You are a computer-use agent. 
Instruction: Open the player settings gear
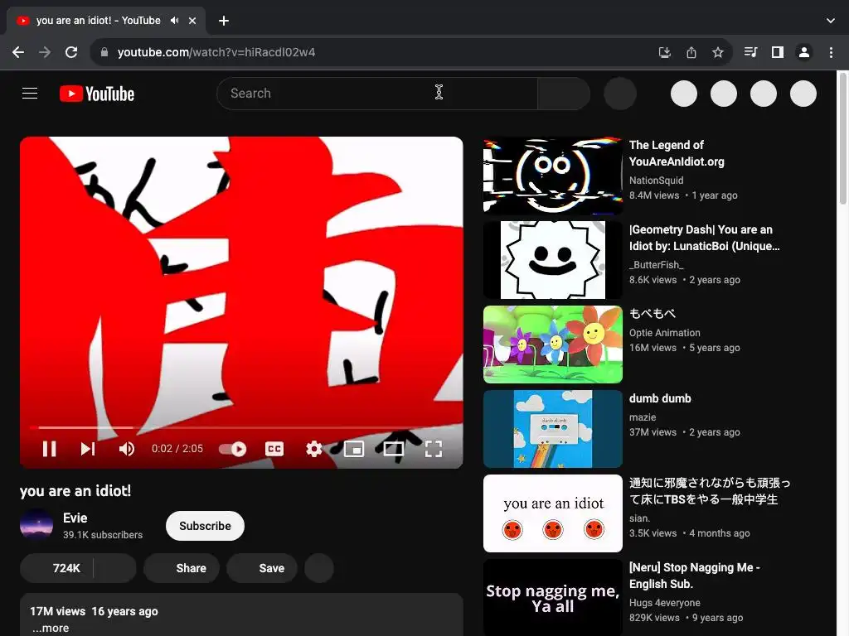314,449
